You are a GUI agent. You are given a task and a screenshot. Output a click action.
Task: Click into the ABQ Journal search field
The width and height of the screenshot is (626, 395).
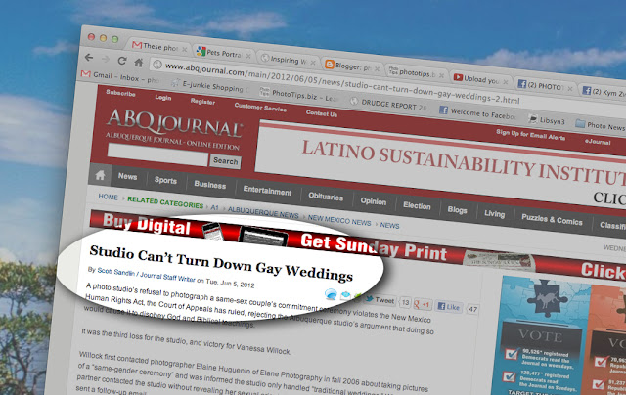tap(157, 154)
